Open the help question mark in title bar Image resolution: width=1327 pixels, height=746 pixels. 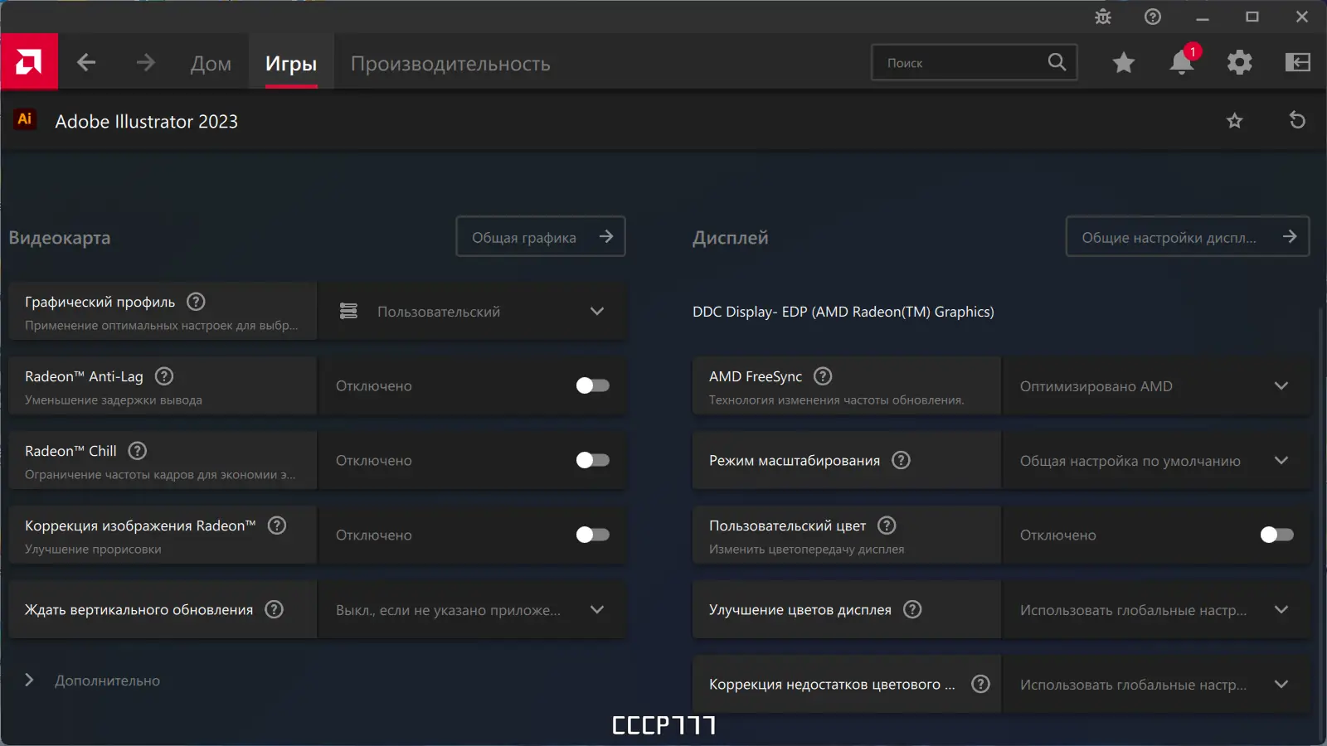pyautogui.click(x=1153, y=17)
